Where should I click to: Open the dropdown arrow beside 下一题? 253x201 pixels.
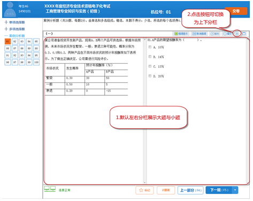235,190
